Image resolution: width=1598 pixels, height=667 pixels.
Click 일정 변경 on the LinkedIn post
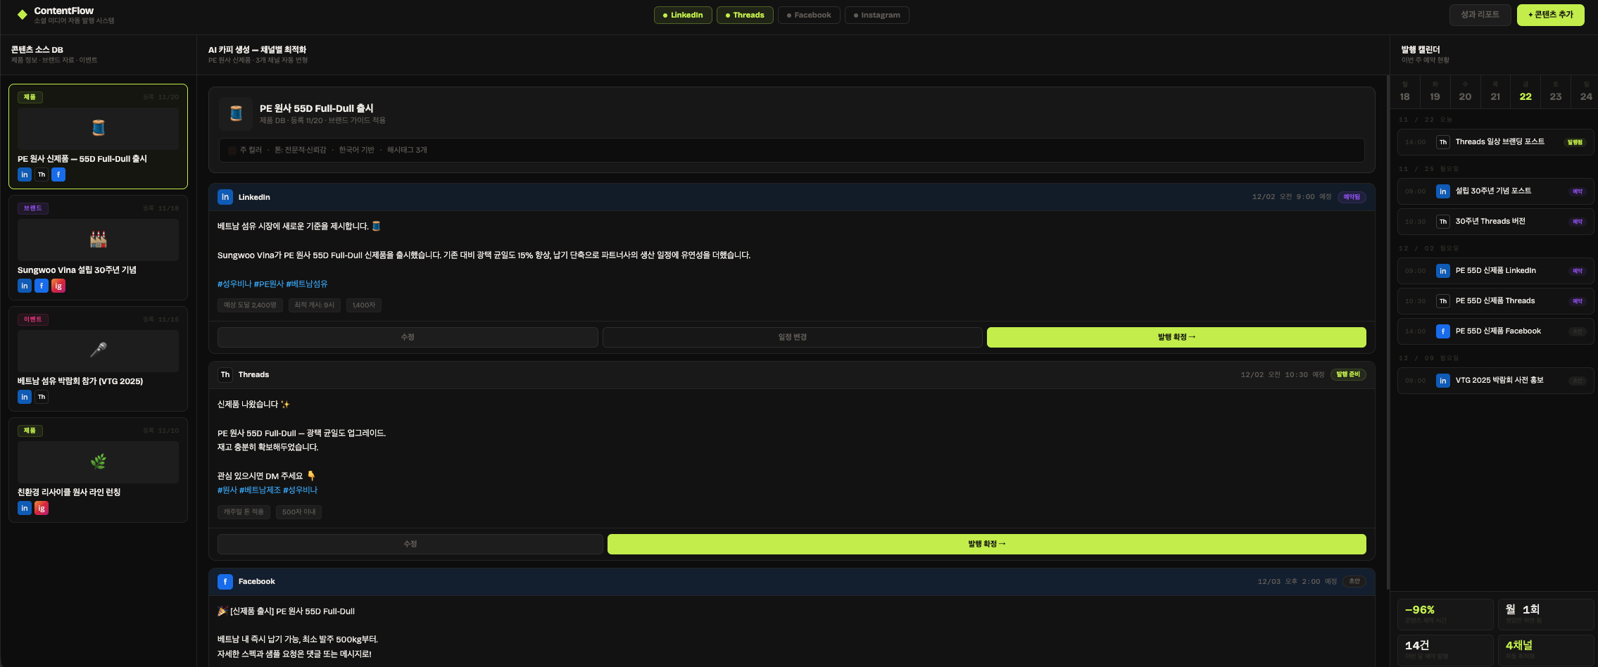tap(792, 337)
